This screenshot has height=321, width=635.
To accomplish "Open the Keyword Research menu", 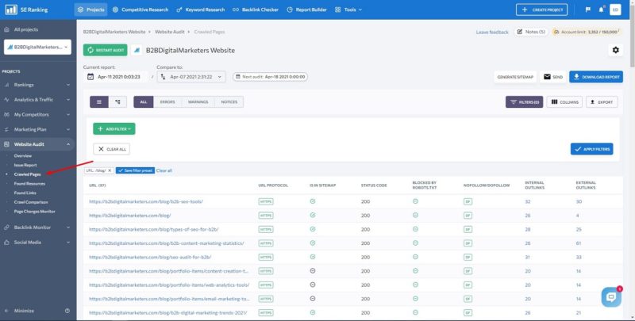I will tap(201, 10).
